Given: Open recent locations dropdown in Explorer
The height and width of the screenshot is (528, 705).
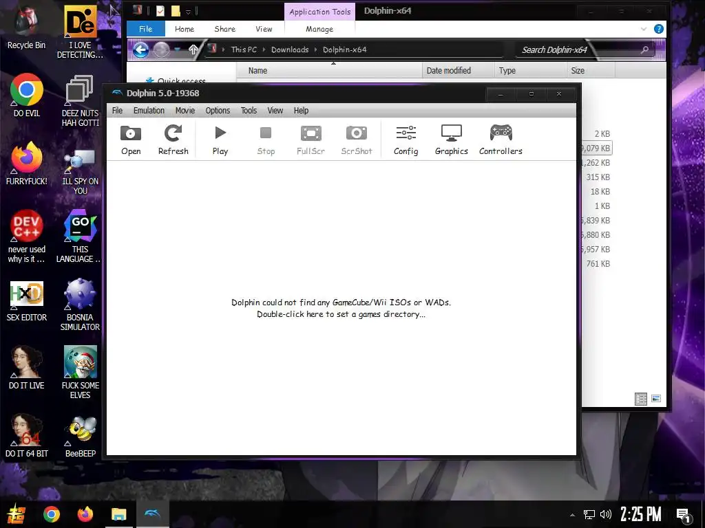Looking at the screenshot, I should (178, 49).
